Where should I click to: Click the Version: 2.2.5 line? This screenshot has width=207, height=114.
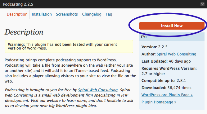pos(155,47)
